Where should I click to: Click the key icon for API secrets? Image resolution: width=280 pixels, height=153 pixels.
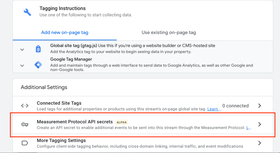(25, 125)
